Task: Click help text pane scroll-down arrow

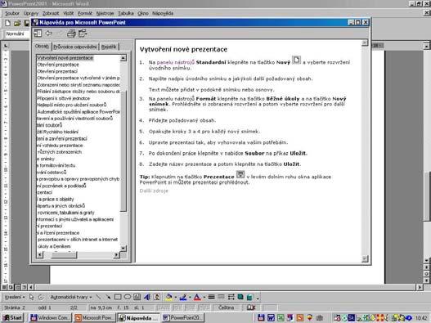Action: pos(365,258)
